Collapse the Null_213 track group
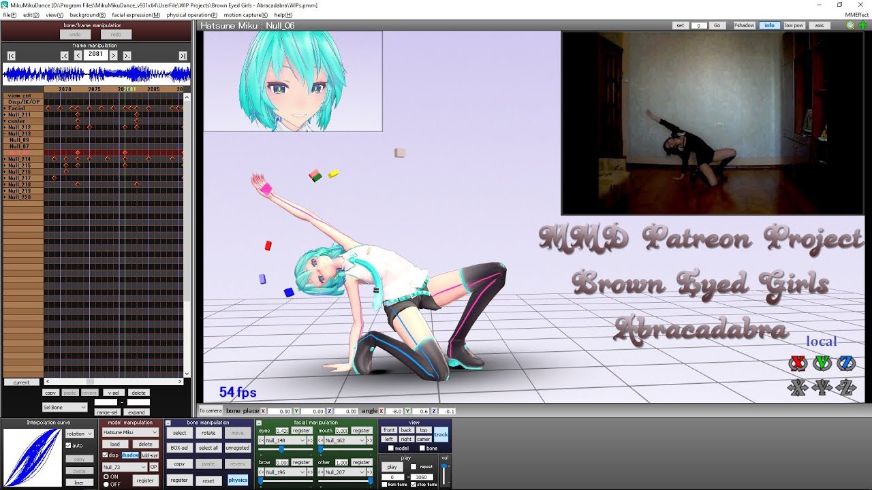The width and height of the screenshot is (872, 490). coord(5,134)
